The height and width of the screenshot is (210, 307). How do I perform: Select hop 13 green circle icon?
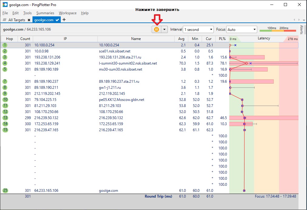(x=5, y=118)
